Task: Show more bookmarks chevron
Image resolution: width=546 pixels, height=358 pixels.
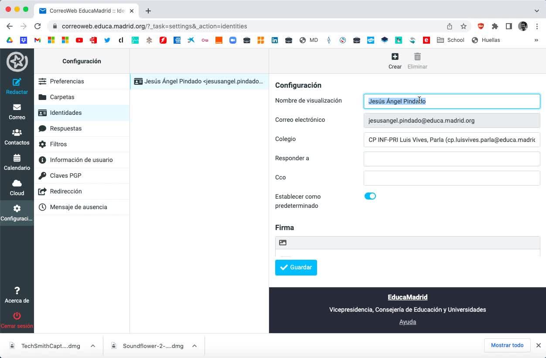Action: 536,40
